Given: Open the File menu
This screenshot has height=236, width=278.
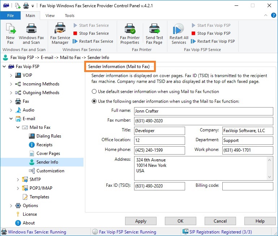Looking at the screenshot, I should pyautogui.click(x=10, y=16).
